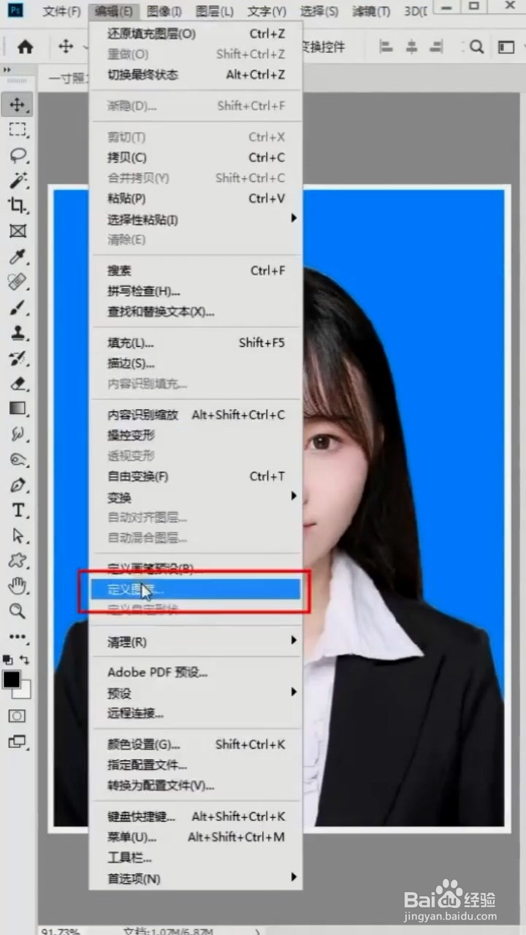Screen dimensions: 526x935
Task: Expand the 首选项(N) submenu
Action: (x=196, y=878)
